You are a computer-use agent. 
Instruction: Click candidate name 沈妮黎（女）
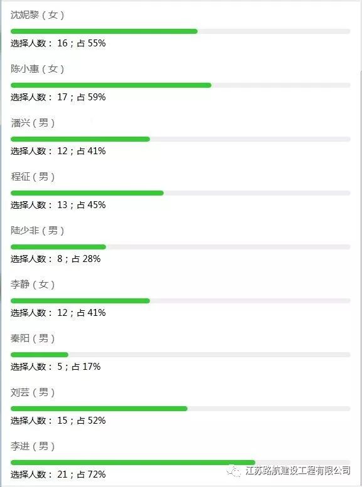click(x=38, y=15)
